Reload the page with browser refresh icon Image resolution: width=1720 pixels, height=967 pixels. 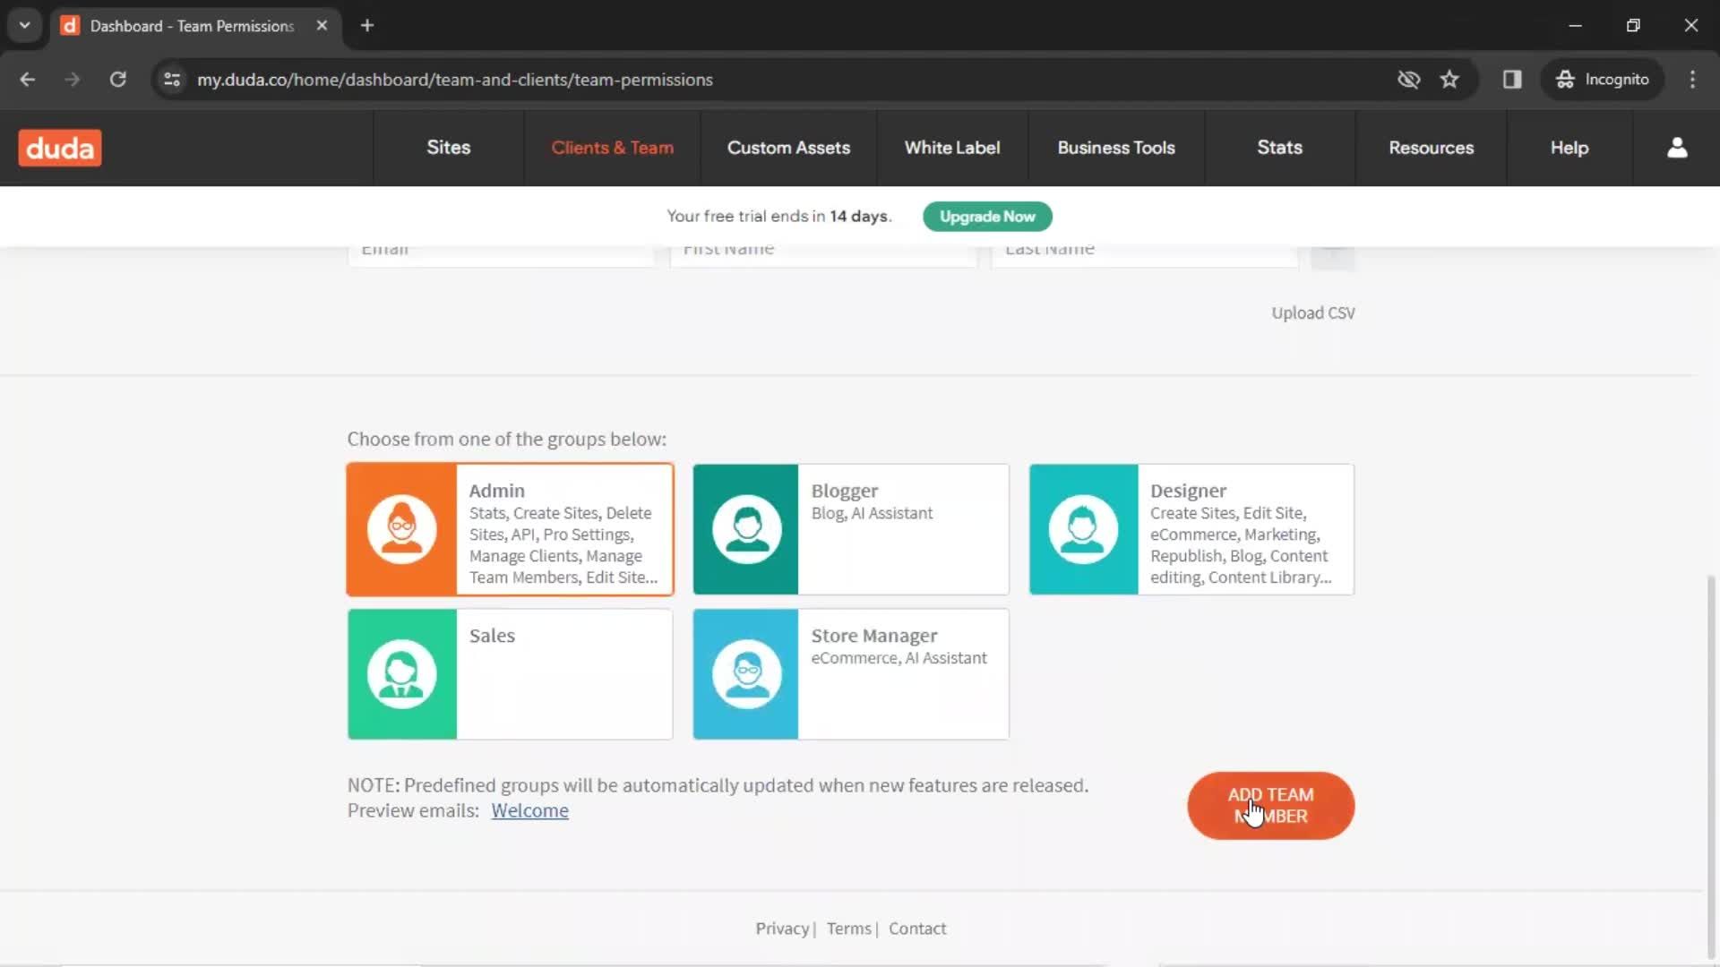click(x=117, y=80)
